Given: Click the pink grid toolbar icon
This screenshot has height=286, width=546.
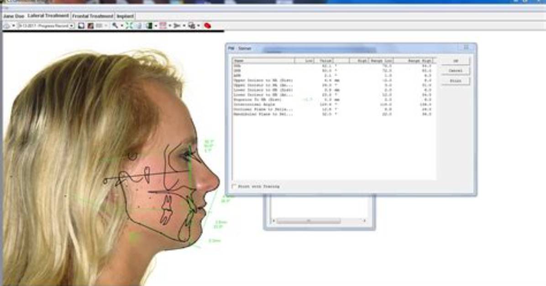Looking at the screenshot, I should point(163,26).
